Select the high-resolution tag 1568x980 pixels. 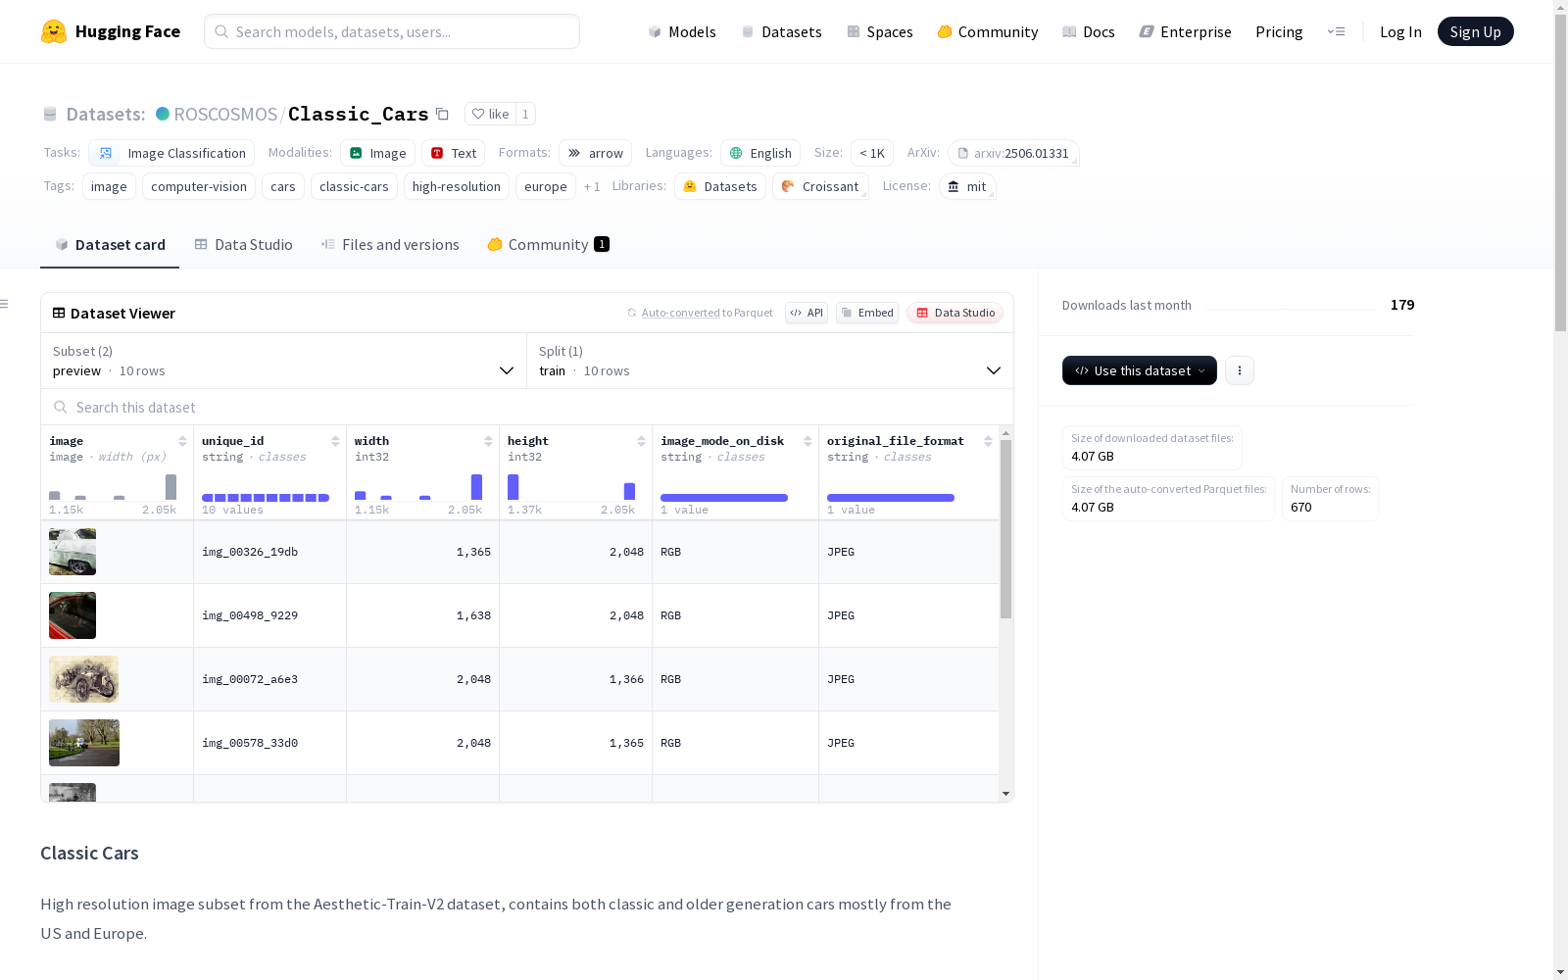pyautogui.click(x=457, y=186)
